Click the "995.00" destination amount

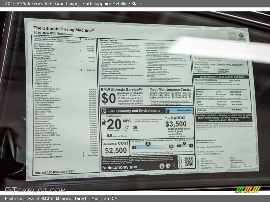point(94,153)
